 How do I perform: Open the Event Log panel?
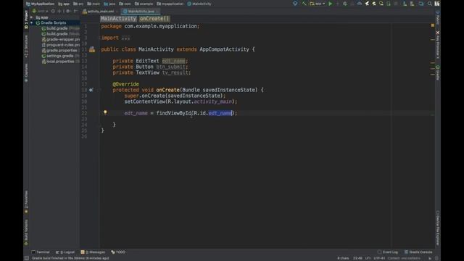coord(388,252)
